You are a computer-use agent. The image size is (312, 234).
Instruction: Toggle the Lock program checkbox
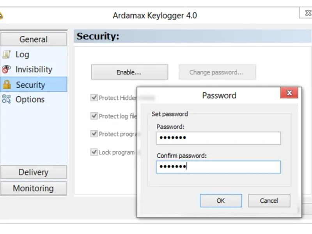(x=94, y=152)
